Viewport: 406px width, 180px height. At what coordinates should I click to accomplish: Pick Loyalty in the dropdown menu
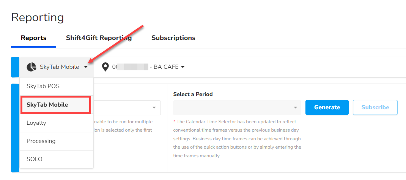pos(36,123)
